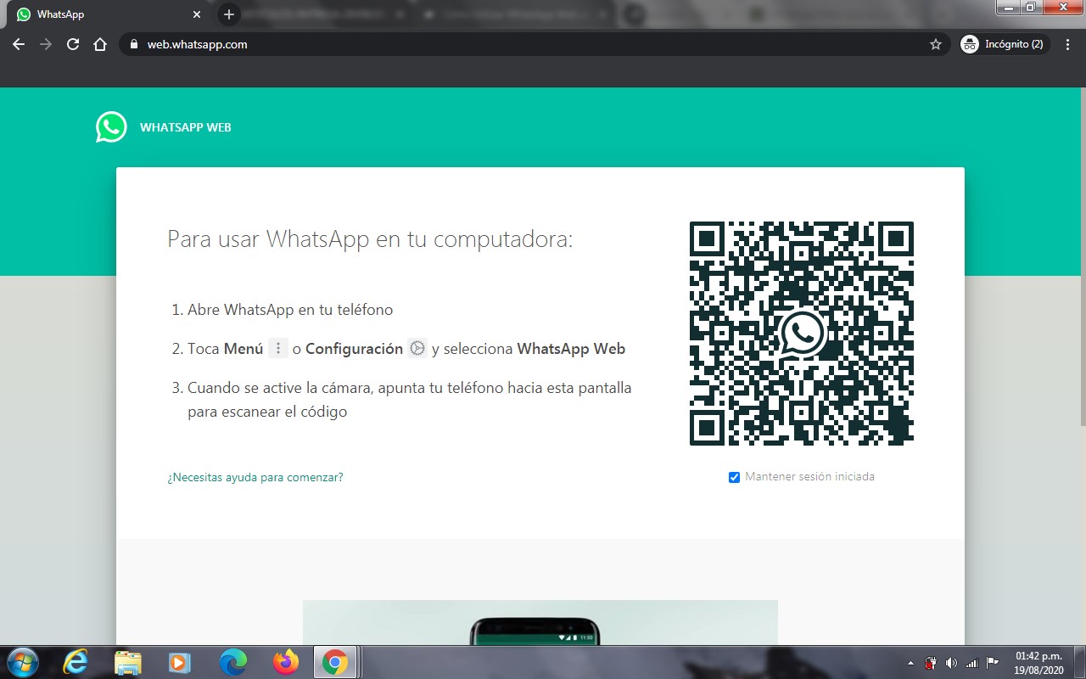Image resolution: width=1086 pixels, height=679 pixels.
Task: Reload the WhatsApp Web page
Action: pos(73,44)
